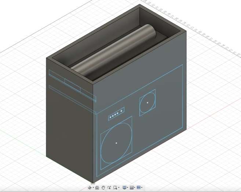
Task: Open Display Settings monitor icon
Action: point(124,187)
